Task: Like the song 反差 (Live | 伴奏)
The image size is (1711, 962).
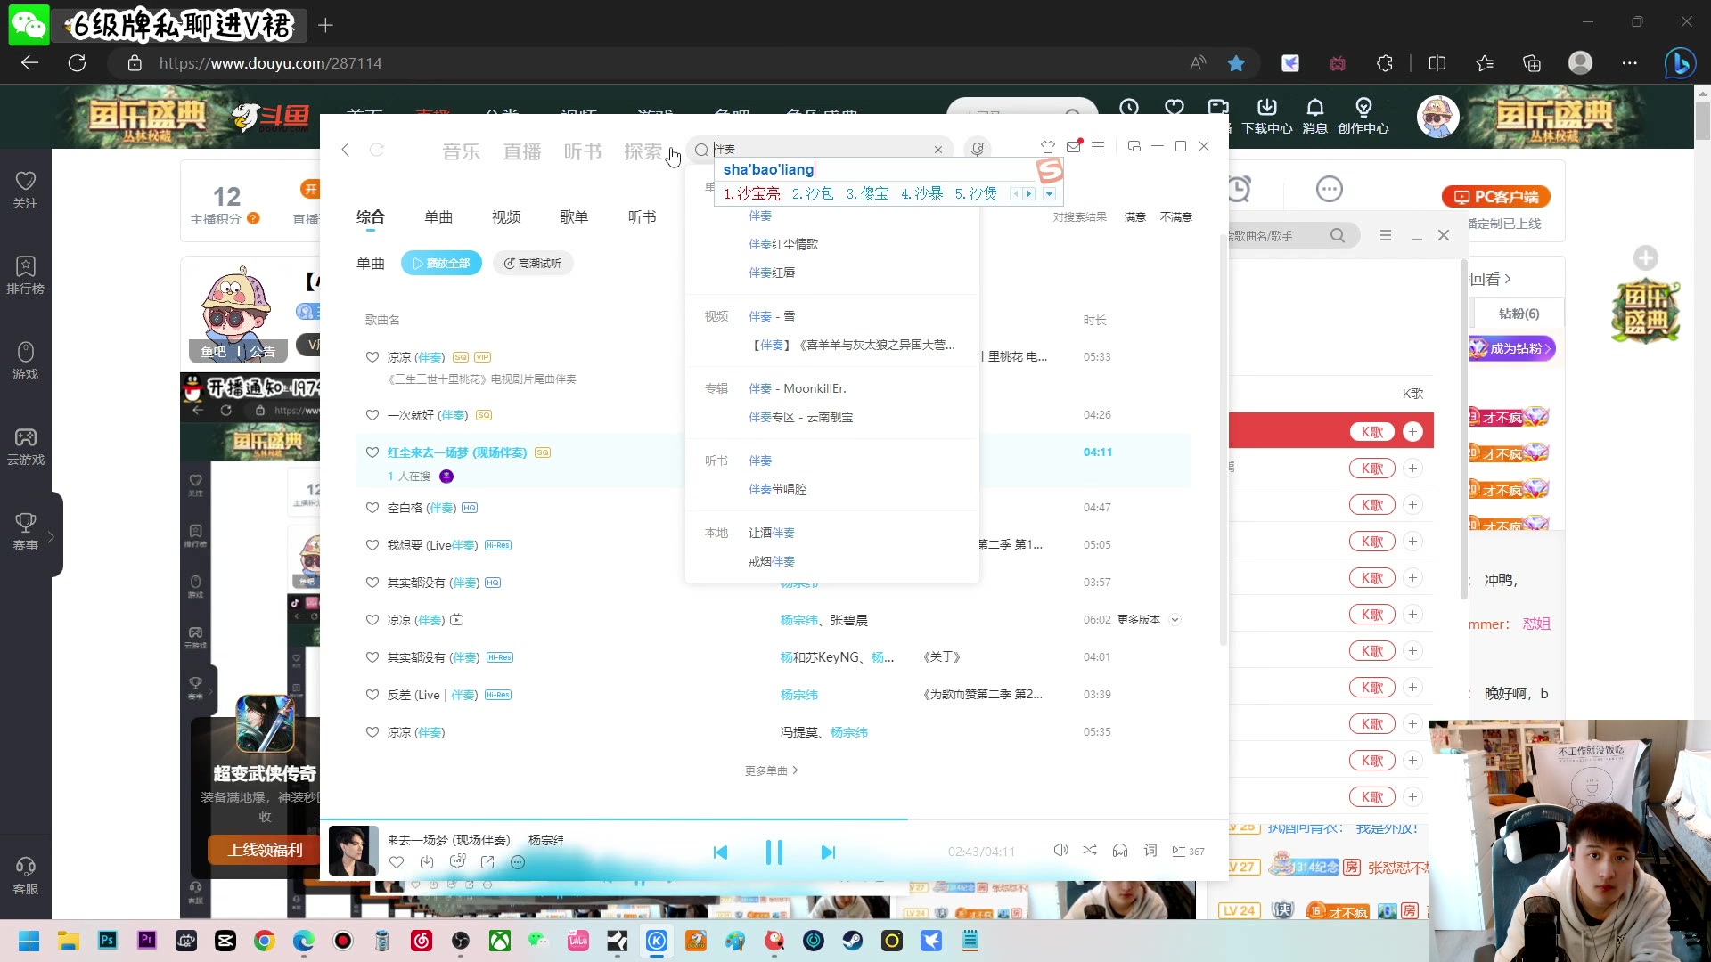Action: 372,695
